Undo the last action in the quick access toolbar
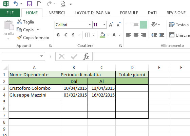Screen dimensions: 190x136 coord(16,4)
